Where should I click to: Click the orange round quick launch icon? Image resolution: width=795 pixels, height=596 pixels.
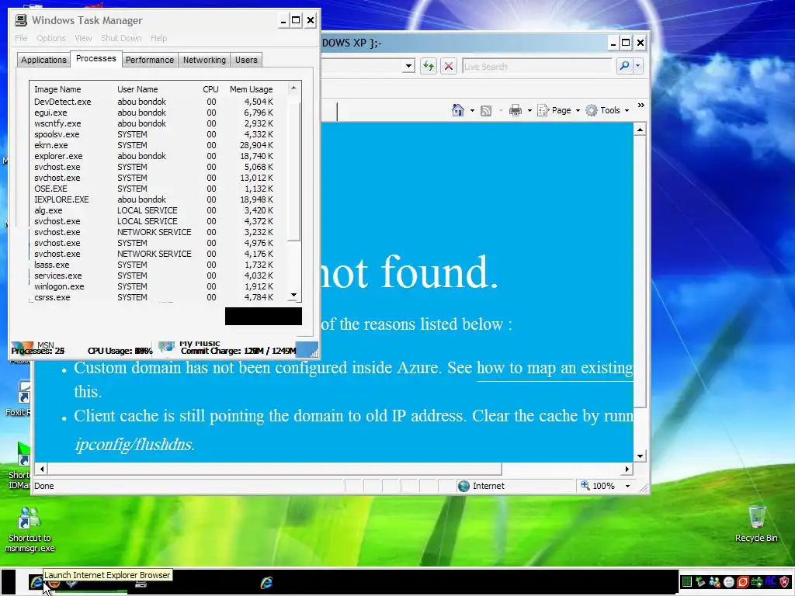54,583
